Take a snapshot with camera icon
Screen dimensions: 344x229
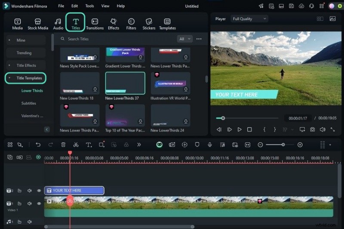(x=312, y=130)
